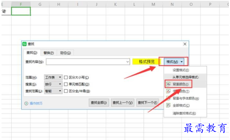Click the operation tips play icon
The width and height of the screenshot is (230, 140).
[26, 103]
